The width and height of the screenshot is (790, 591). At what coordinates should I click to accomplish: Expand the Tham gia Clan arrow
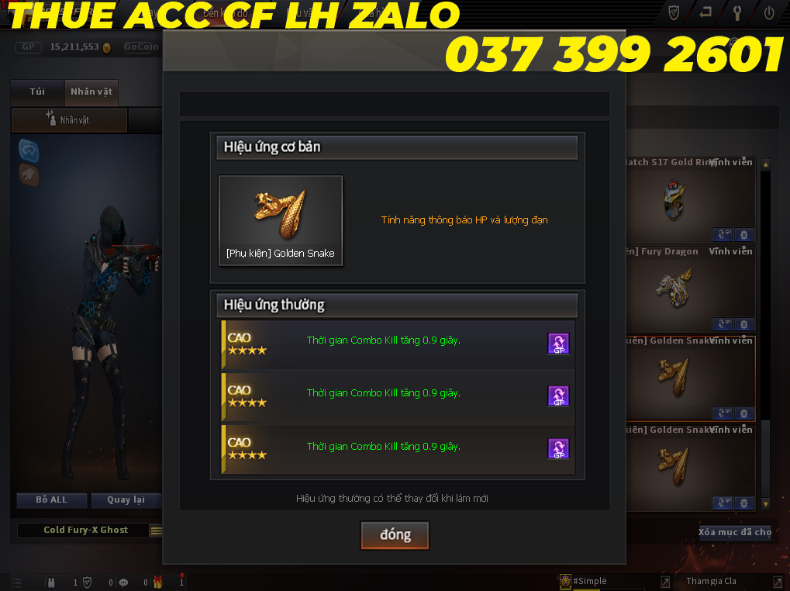[778, 582]
